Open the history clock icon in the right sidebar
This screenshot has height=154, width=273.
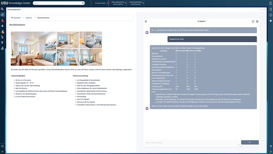click(x=270, y=15)
